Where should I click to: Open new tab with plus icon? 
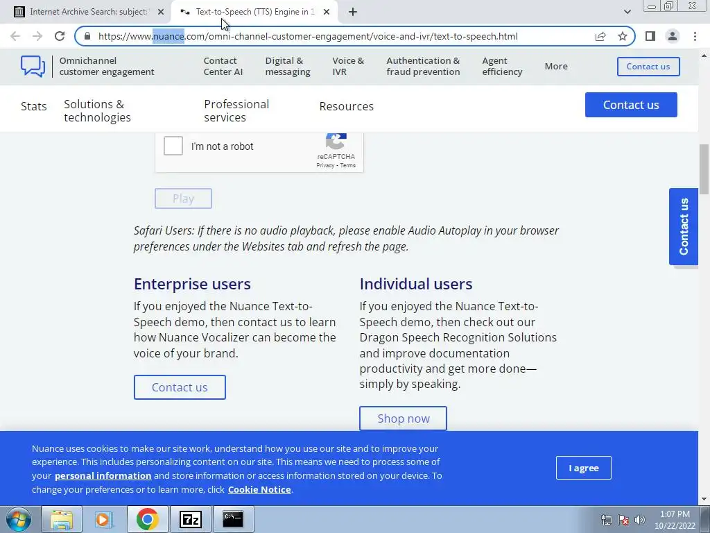tap(353, 12)
